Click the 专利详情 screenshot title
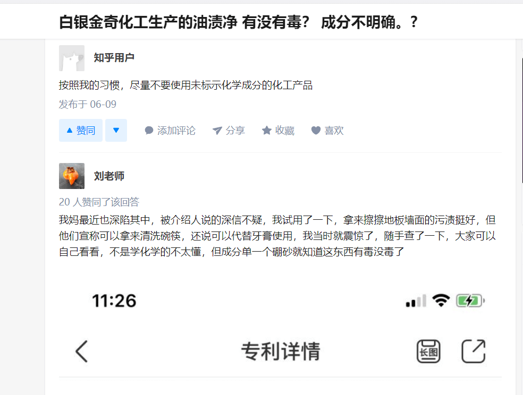523x395 pixels. point(281,351)
